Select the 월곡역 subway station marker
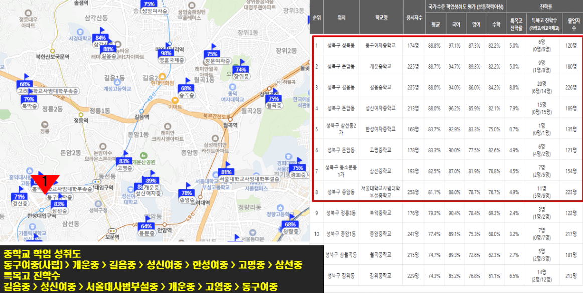The image size is (583, 293). pyautogui.click(x=230, y=120)
